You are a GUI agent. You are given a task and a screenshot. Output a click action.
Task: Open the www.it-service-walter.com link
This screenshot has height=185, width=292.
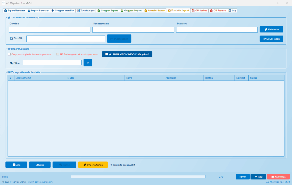point(40,182)
